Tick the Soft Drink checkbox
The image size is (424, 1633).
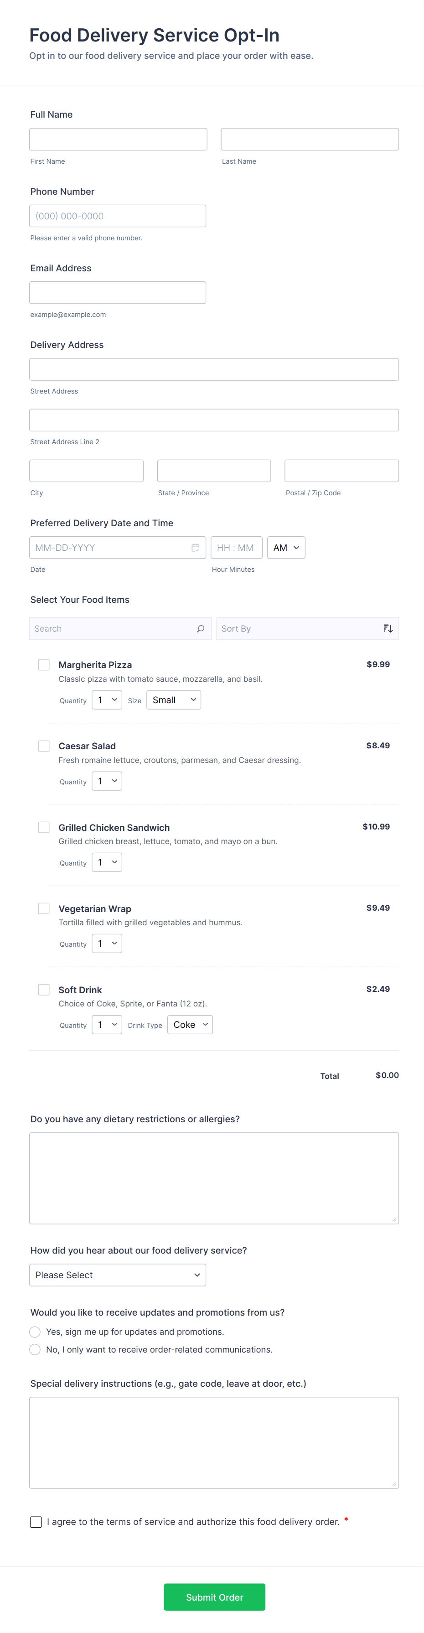(x=44, y=990)
